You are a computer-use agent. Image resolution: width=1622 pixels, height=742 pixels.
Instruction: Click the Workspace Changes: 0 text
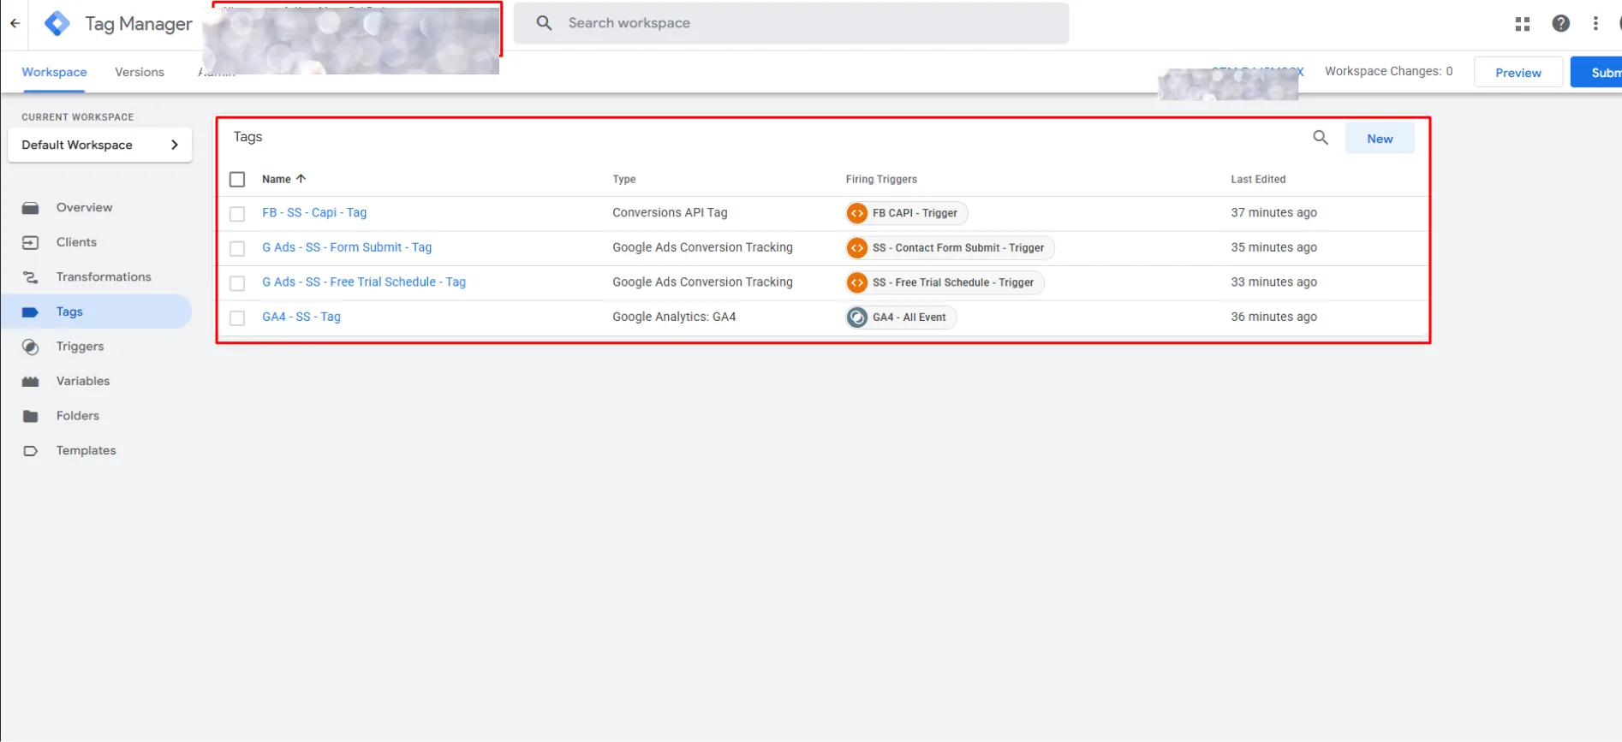(x=1388, y=72)
